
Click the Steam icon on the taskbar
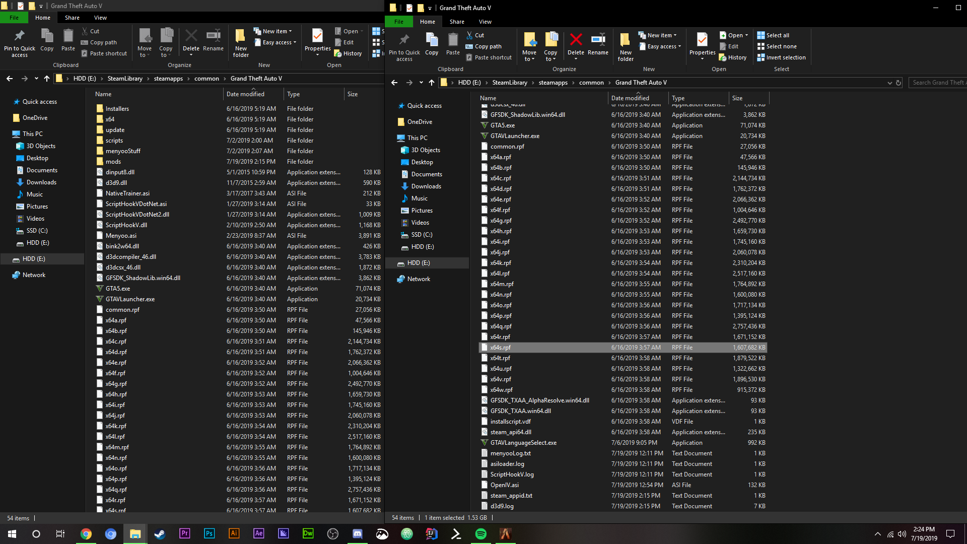click(x=160, y=534)
